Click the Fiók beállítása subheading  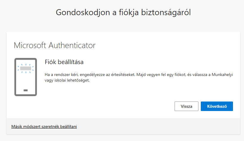[x=64, y=62]
